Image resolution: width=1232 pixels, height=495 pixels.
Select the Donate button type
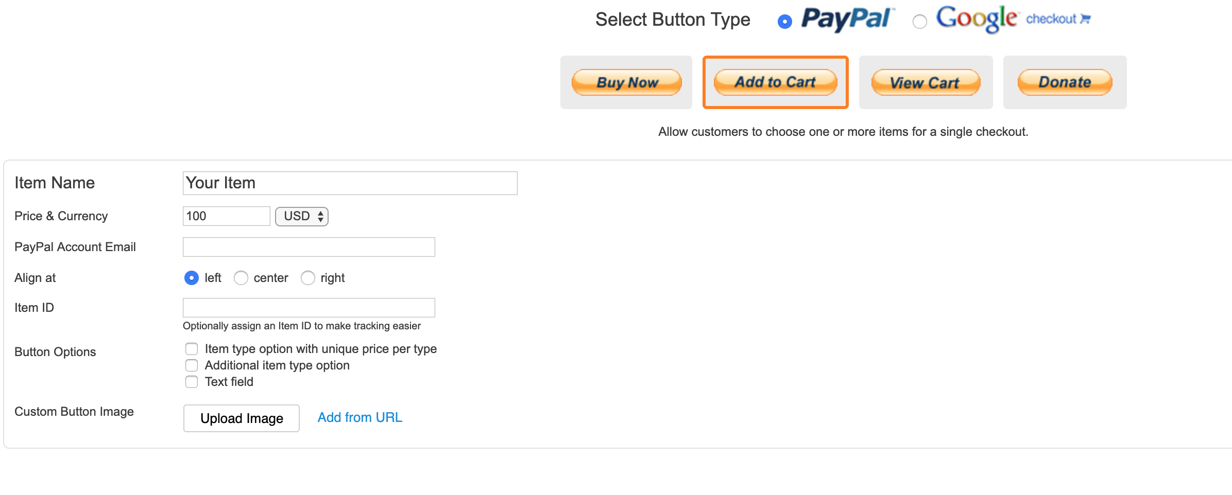pyautogui.click(x=1065, y=82)
